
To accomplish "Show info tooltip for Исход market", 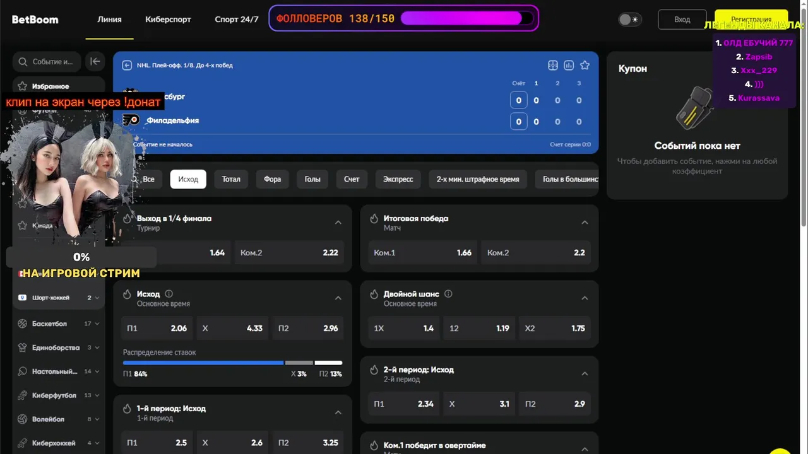I will pyautogui.click(x=169, y=294).
